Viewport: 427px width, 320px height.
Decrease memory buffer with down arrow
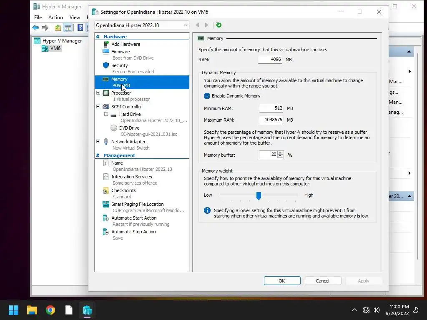tap(280, 157)
